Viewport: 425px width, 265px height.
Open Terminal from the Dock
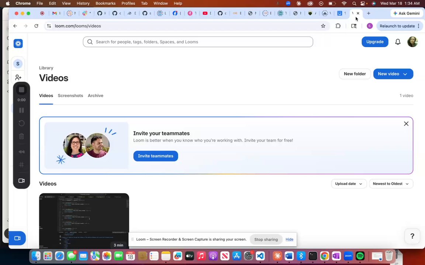pyautogui.click(x=312, y=256)
